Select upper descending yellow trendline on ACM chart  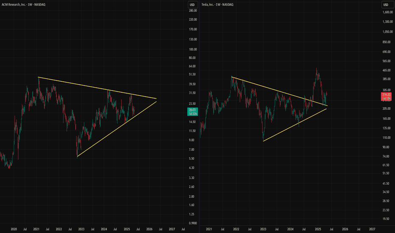click(x=97, y=88)
